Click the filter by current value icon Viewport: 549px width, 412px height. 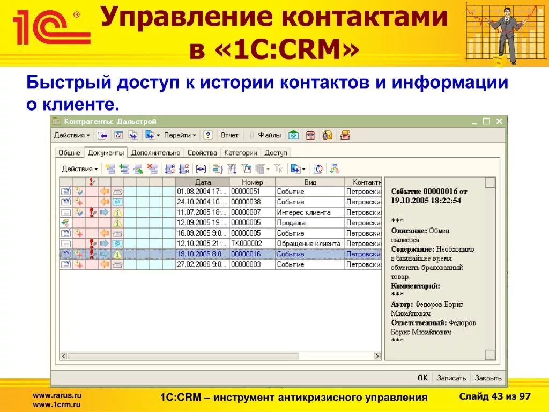click(247, 169)
